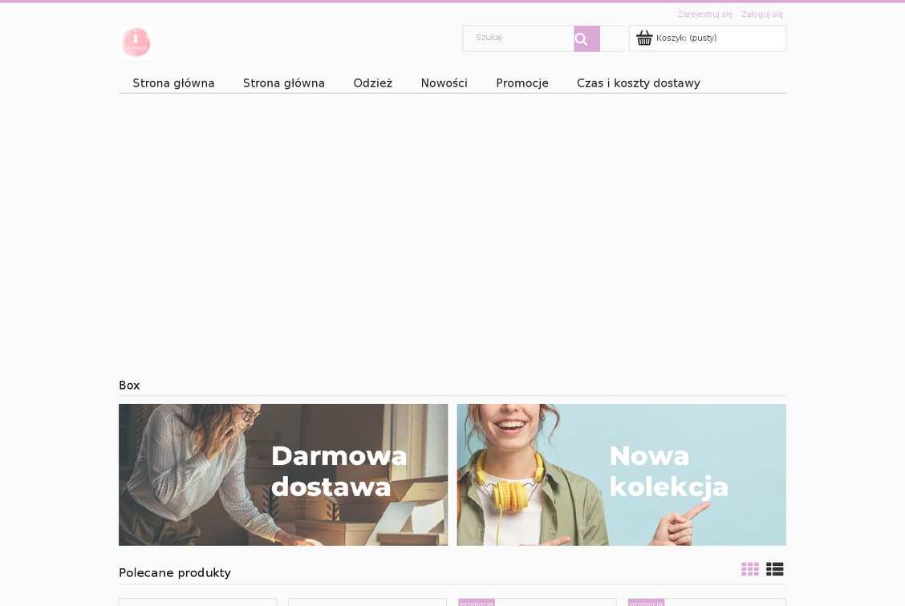Switch to list view of products
This screenshot has width=905, height=606.
pos(774,569)
